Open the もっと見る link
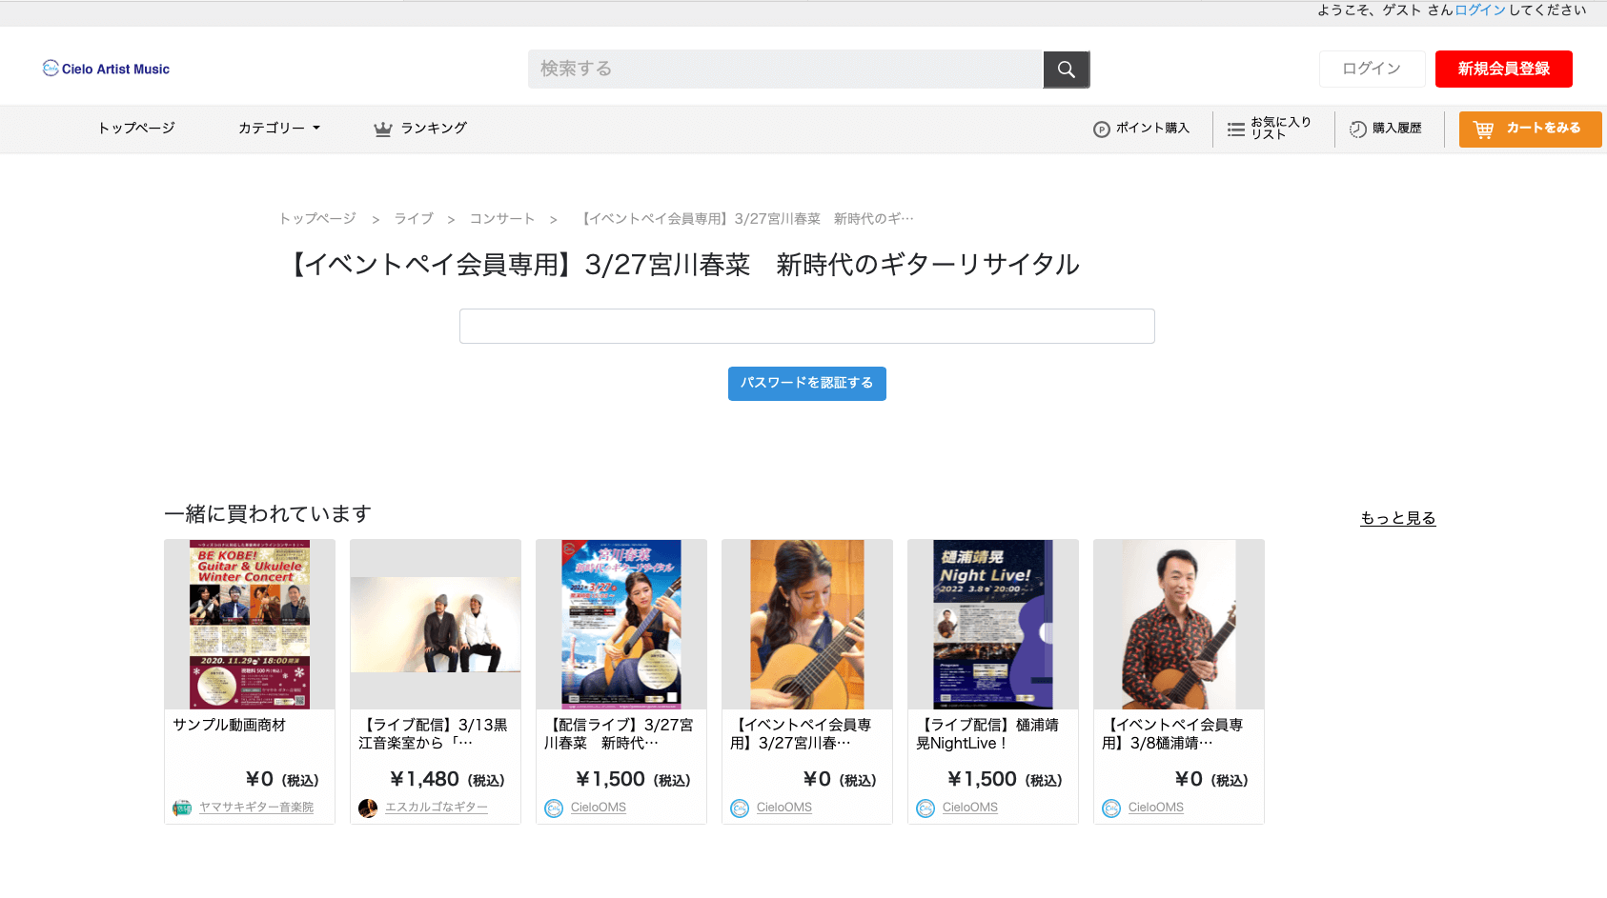The height and width of the screenshot is (898, 1607). coord(1398,518)
